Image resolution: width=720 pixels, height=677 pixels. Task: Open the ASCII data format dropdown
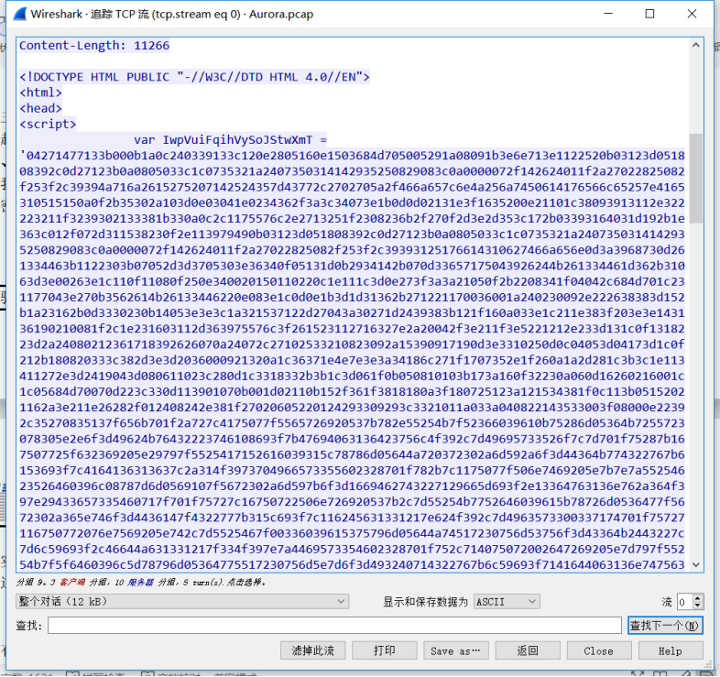[507, 601]
